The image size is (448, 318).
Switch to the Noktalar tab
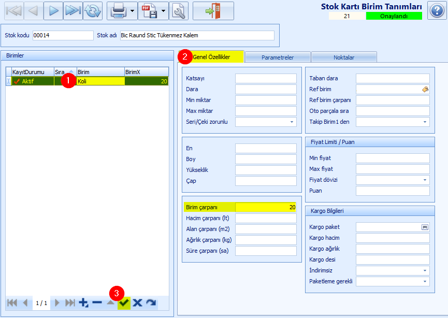click(344, 57)
